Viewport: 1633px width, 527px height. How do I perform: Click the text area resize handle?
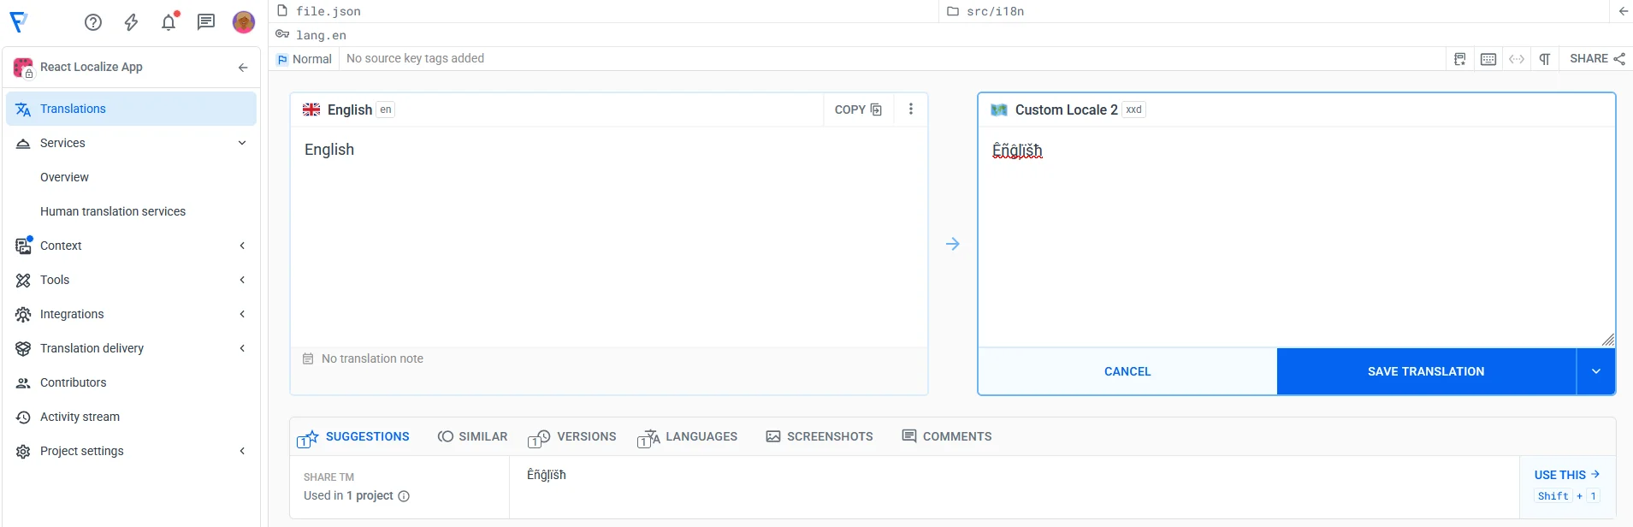tap(1608, 340)
